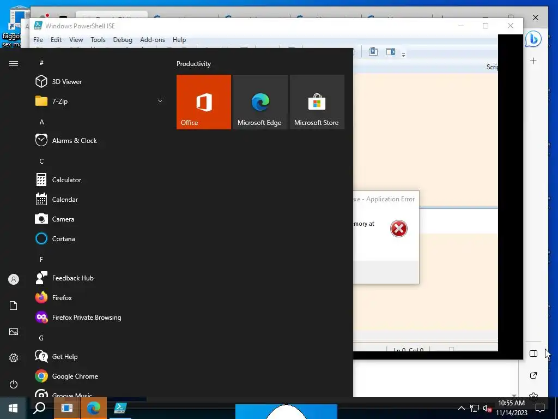Click the plus icon in Edge sidebar
The width and height of the screenshot is (558, 419).
coord(533,61)
